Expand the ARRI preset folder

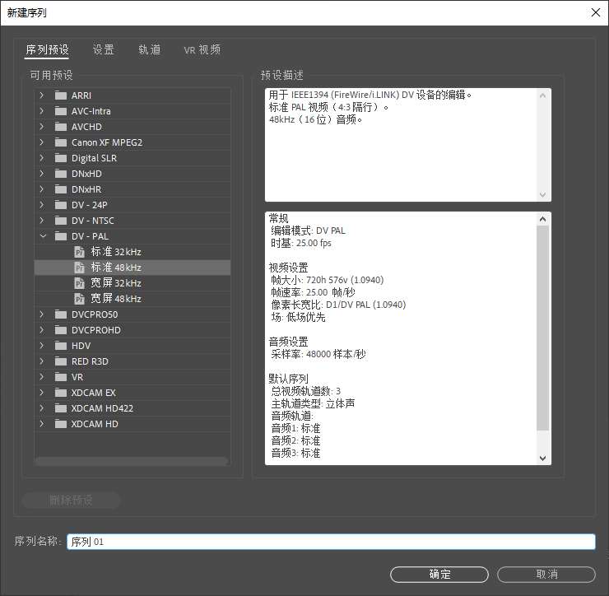(x=42, y=95)
